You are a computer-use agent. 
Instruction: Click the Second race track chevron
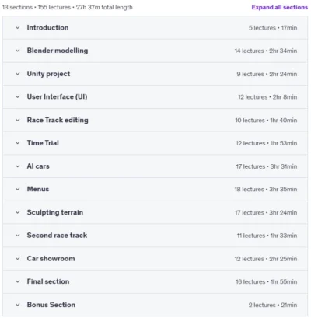[17, 236]
